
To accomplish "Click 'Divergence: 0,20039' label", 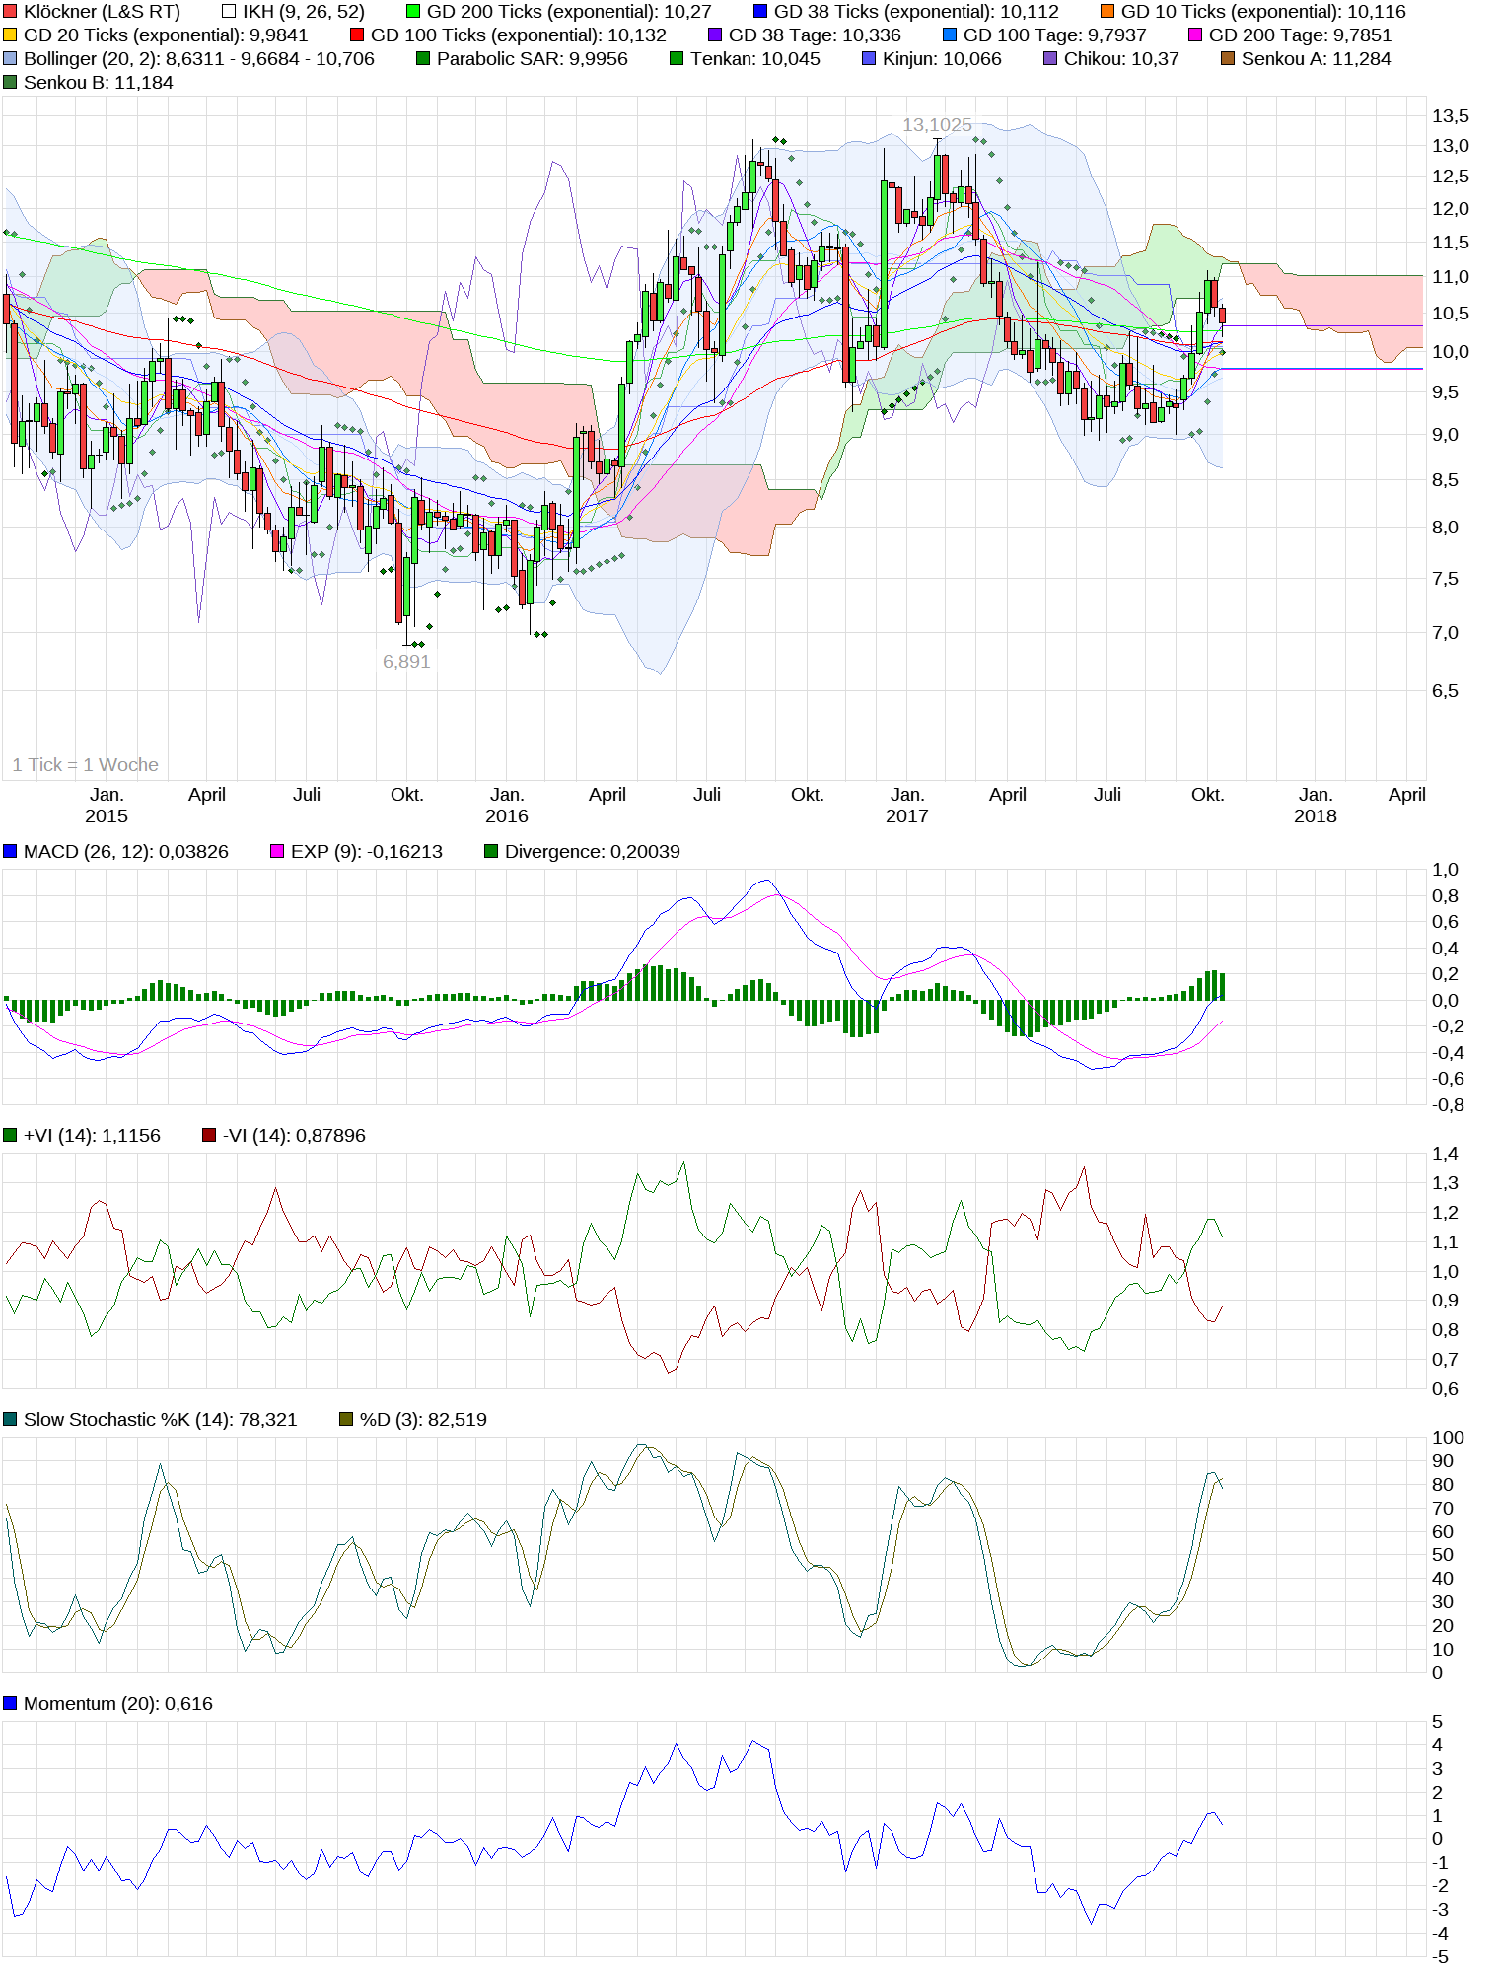I will [x=593, y=852].
